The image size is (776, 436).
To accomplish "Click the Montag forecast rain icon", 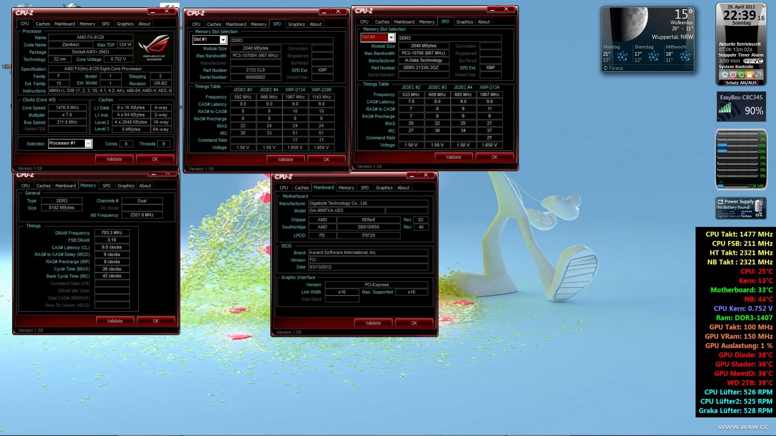I will (x=622, y=56).
